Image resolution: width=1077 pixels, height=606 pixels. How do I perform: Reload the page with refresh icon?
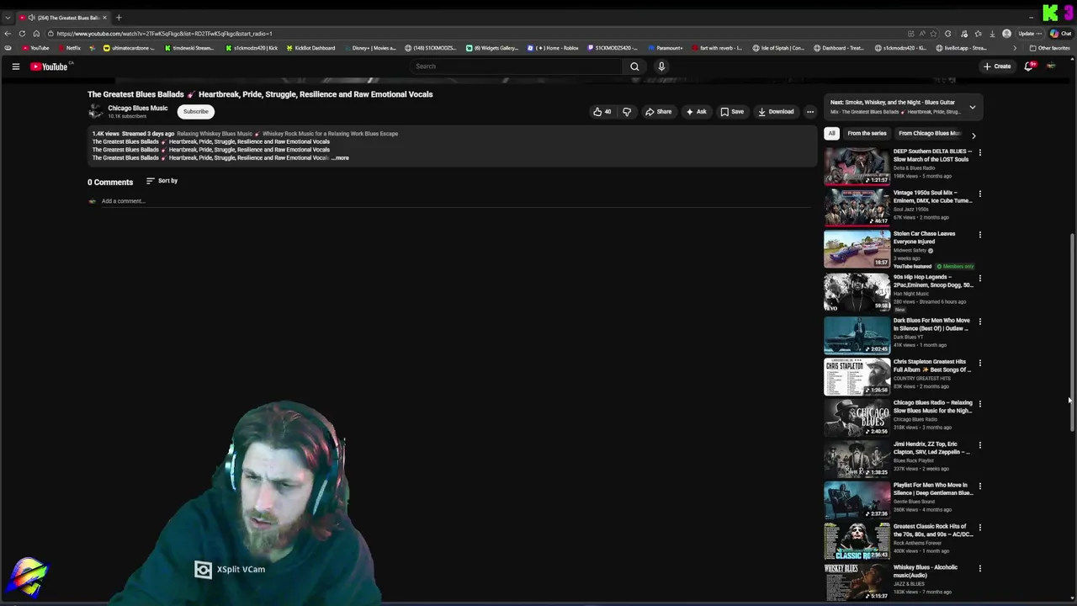tap(22, 34)
